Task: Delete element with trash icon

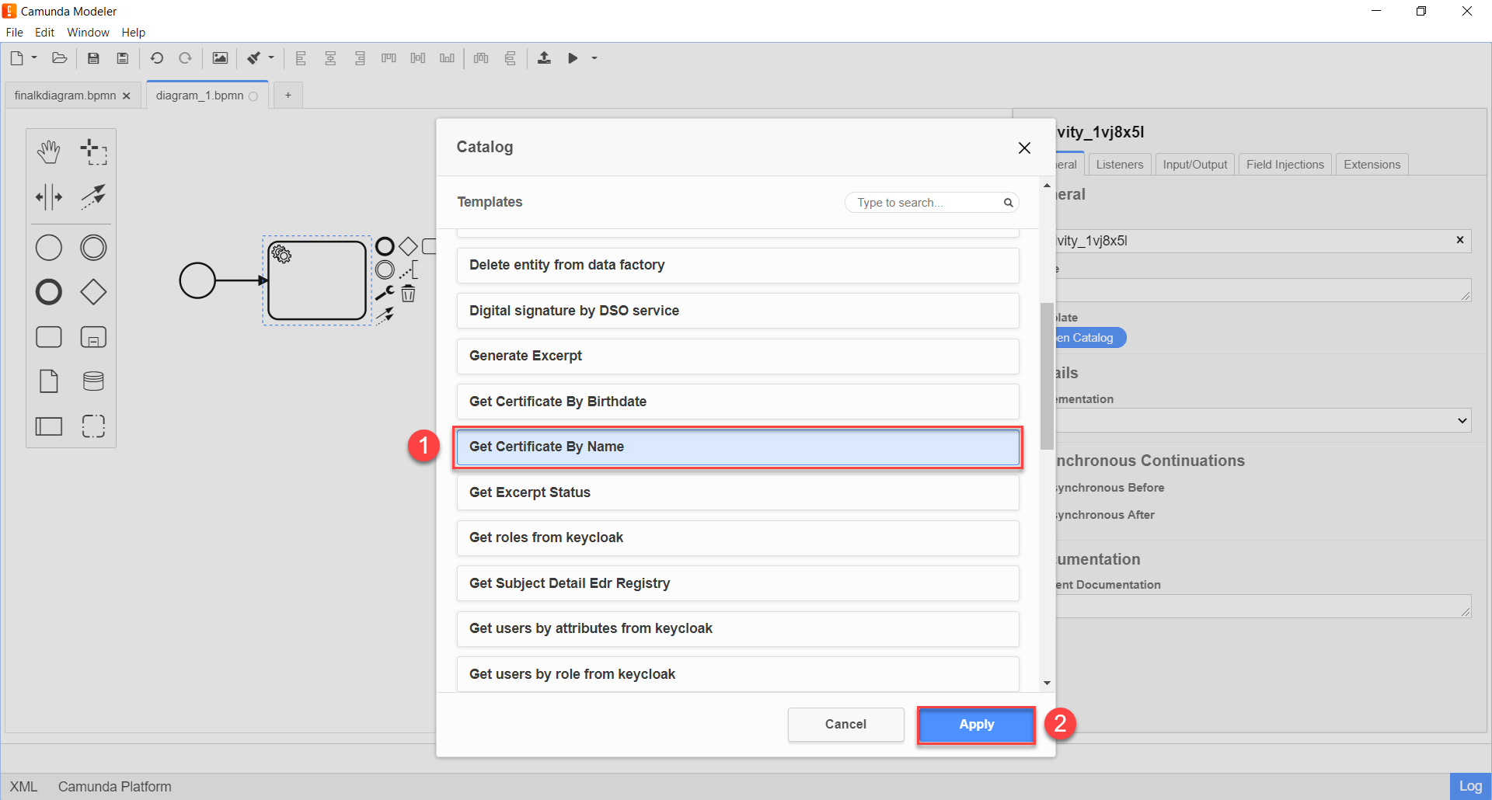Action: pos(408,293)
